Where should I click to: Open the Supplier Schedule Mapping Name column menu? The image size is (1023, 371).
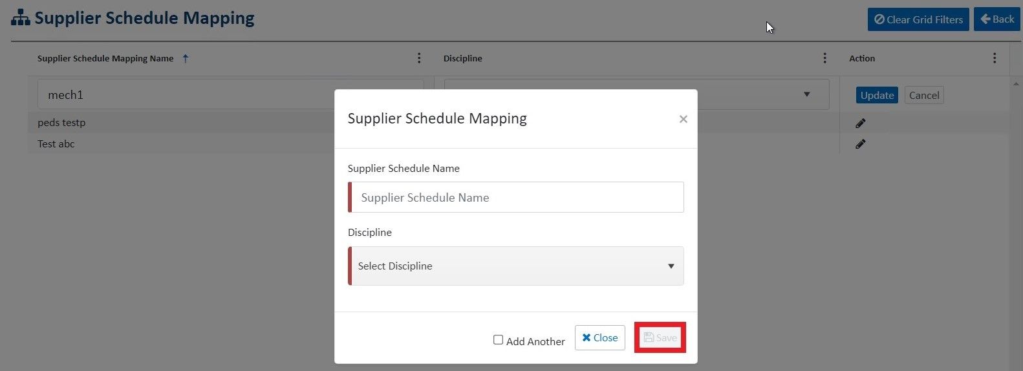[x=419, y=58]
